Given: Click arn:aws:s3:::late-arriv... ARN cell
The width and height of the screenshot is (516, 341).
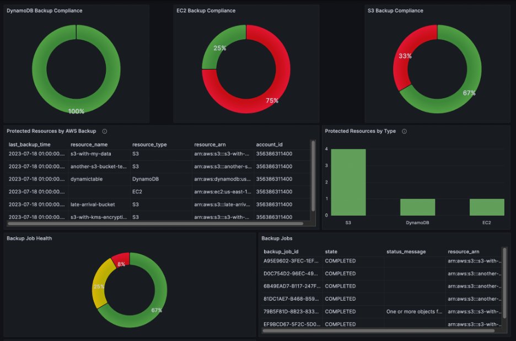Looking at the screenshot, I should coord(222,204).
